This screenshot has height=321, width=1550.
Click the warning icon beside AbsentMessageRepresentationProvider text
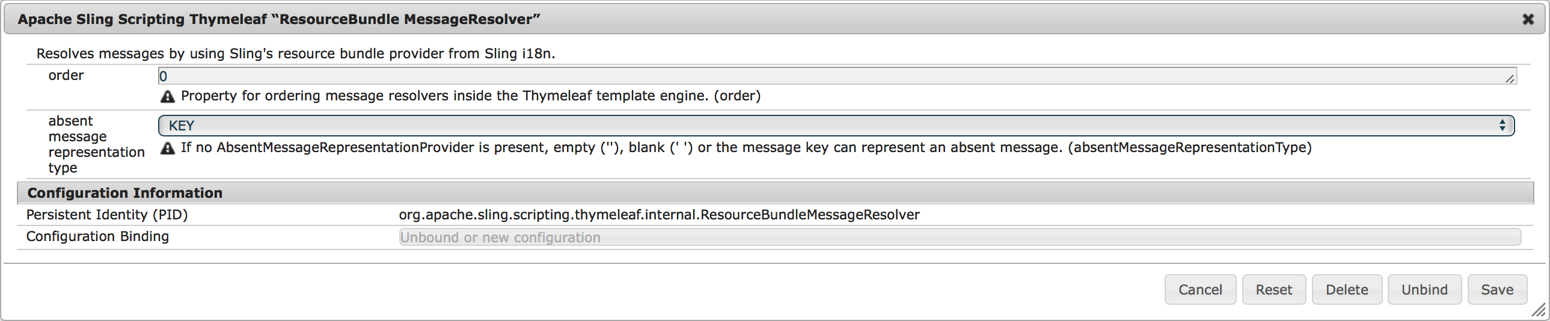pyautogui.click(x=167, y=148)
